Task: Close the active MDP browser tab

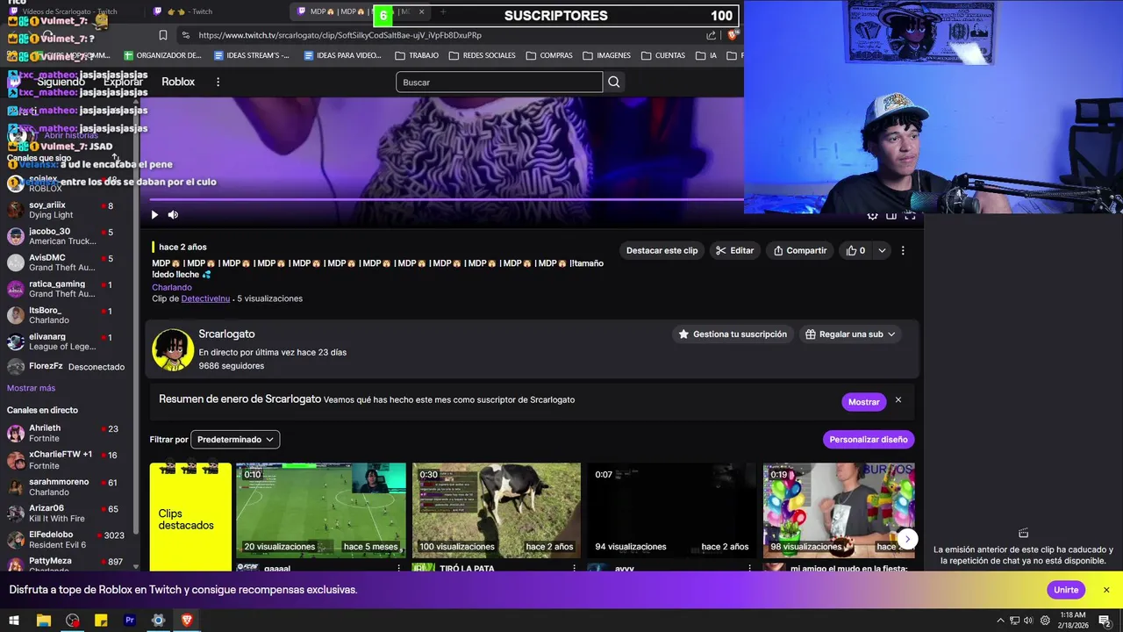Action: (x=421, y=11)
